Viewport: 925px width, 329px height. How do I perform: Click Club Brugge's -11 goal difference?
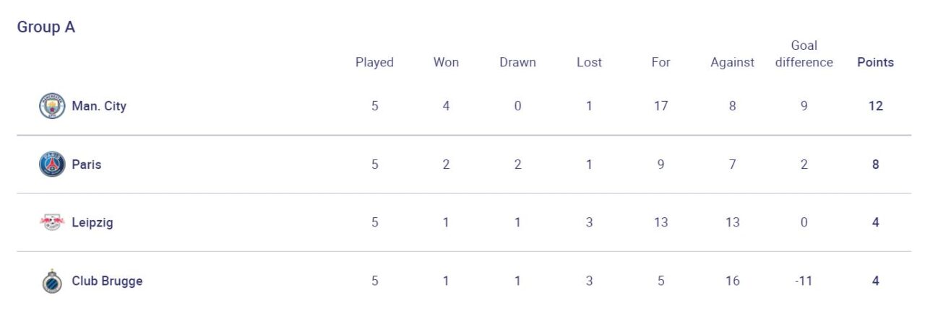[804, 281]
